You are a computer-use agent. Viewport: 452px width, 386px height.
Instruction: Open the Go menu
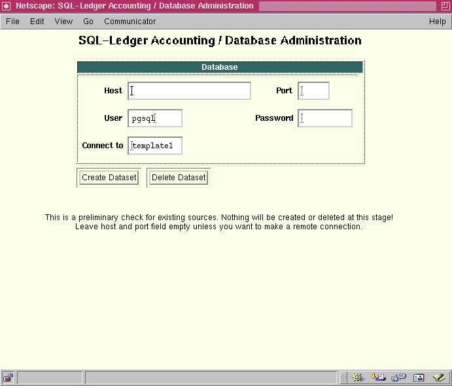[x=88, y=22]
